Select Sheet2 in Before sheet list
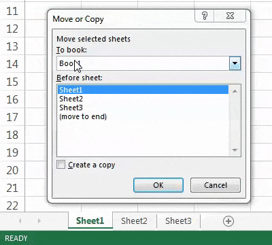The height and width of the screenshot is (245, 272). pos(143,99)
